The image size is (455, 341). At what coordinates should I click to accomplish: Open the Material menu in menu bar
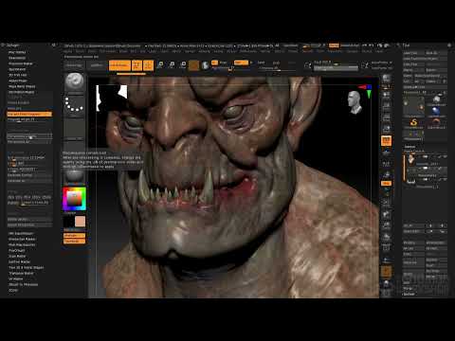tap(204, 51)
